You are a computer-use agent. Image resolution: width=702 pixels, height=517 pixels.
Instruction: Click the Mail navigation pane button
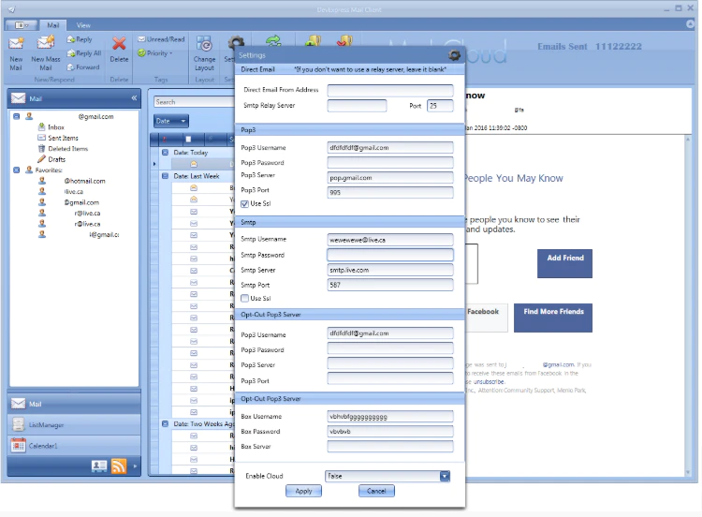point(74,404)
